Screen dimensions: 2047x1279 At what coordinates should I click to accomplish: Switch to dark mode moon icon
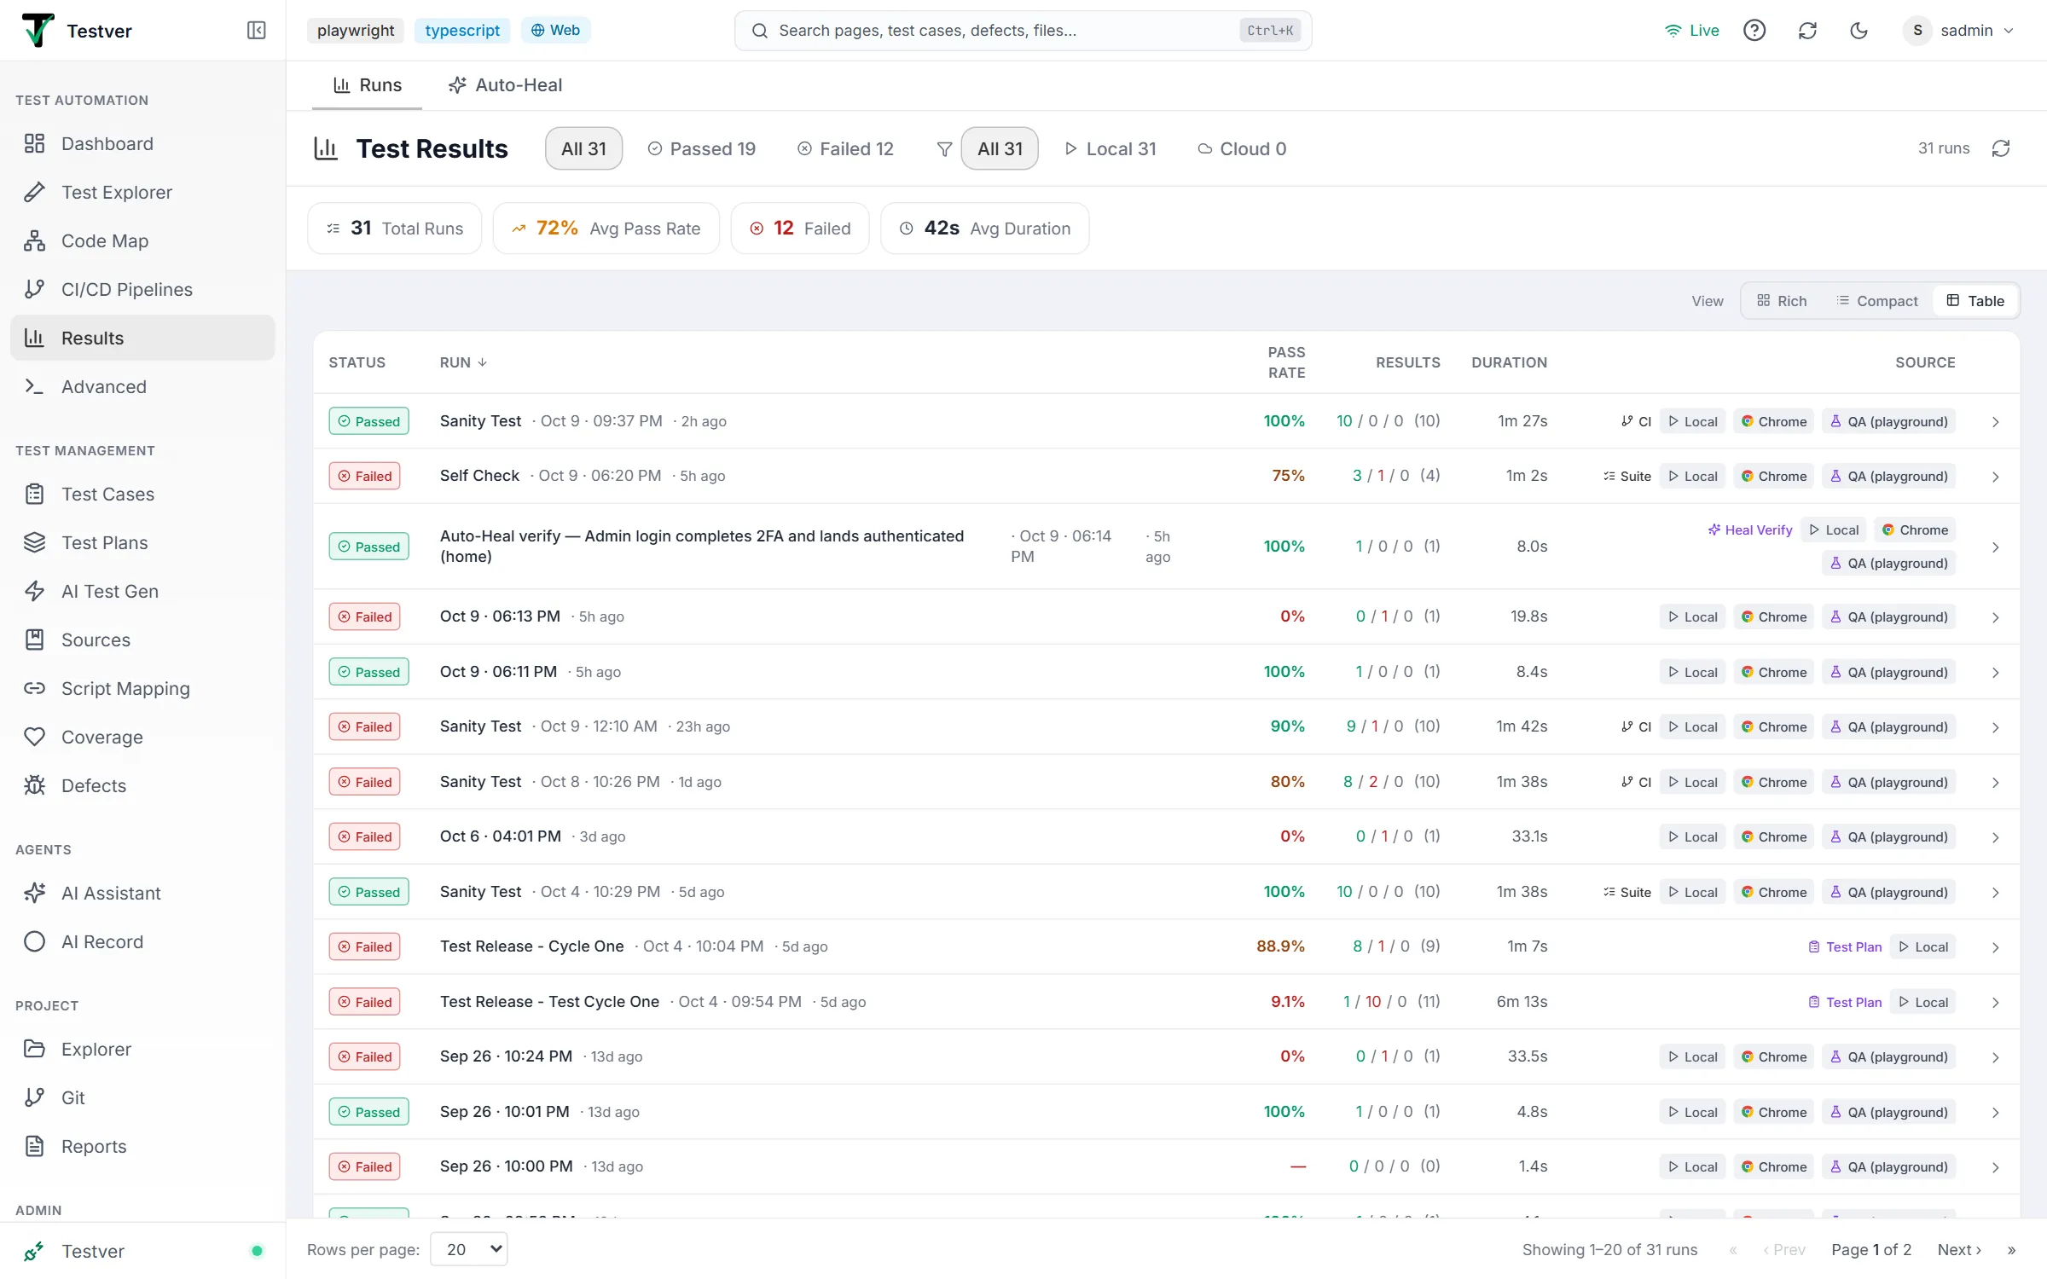point(1859,31)
